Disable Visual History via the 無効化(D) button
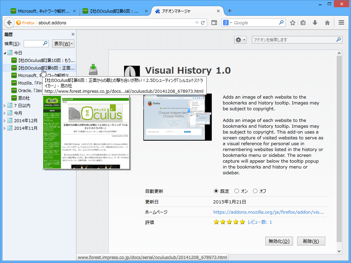The image size is (351, 263). (x=279, y=241)
